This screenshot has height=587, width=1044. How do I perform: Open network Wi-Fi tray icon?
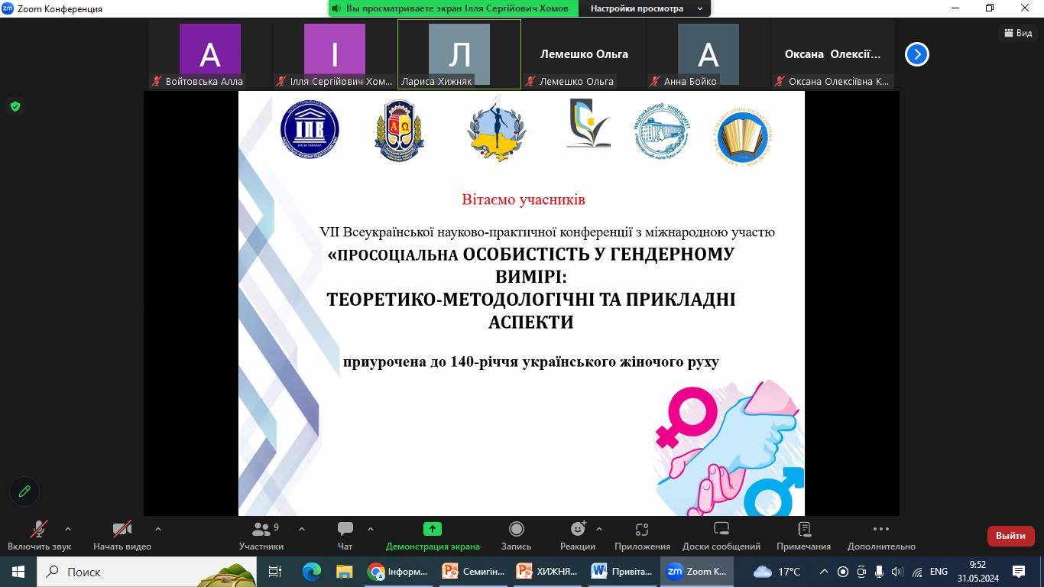click(x=917, y=572)
